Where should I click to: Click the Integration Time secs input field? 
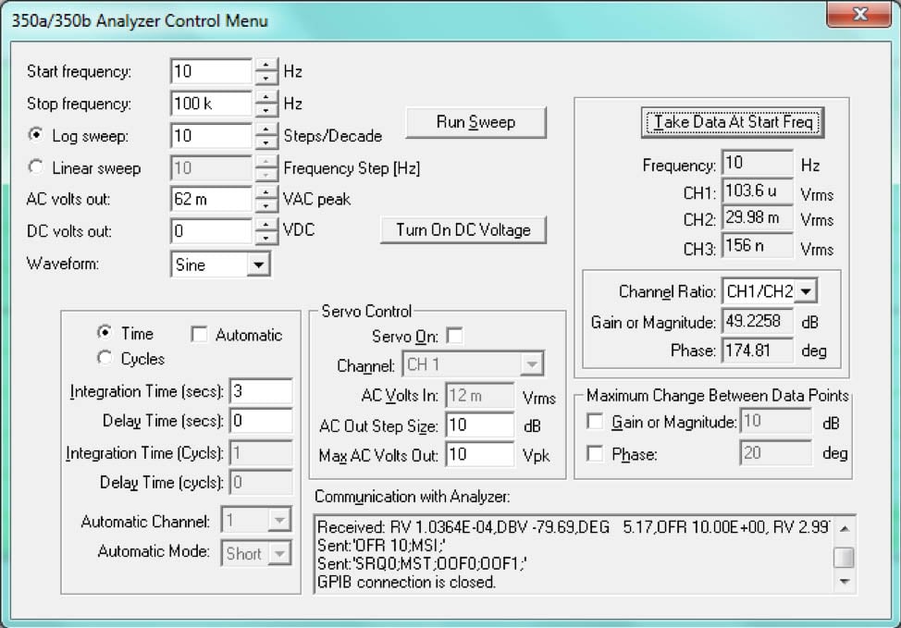pos(260,391)
